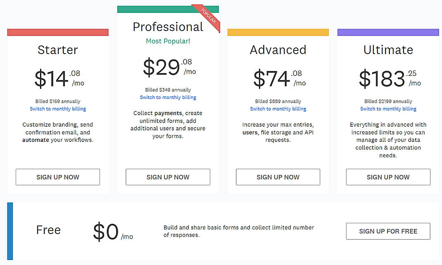
Task: Click the SIGN UP NOW button under Ultimate
Action: pos(388,177)
